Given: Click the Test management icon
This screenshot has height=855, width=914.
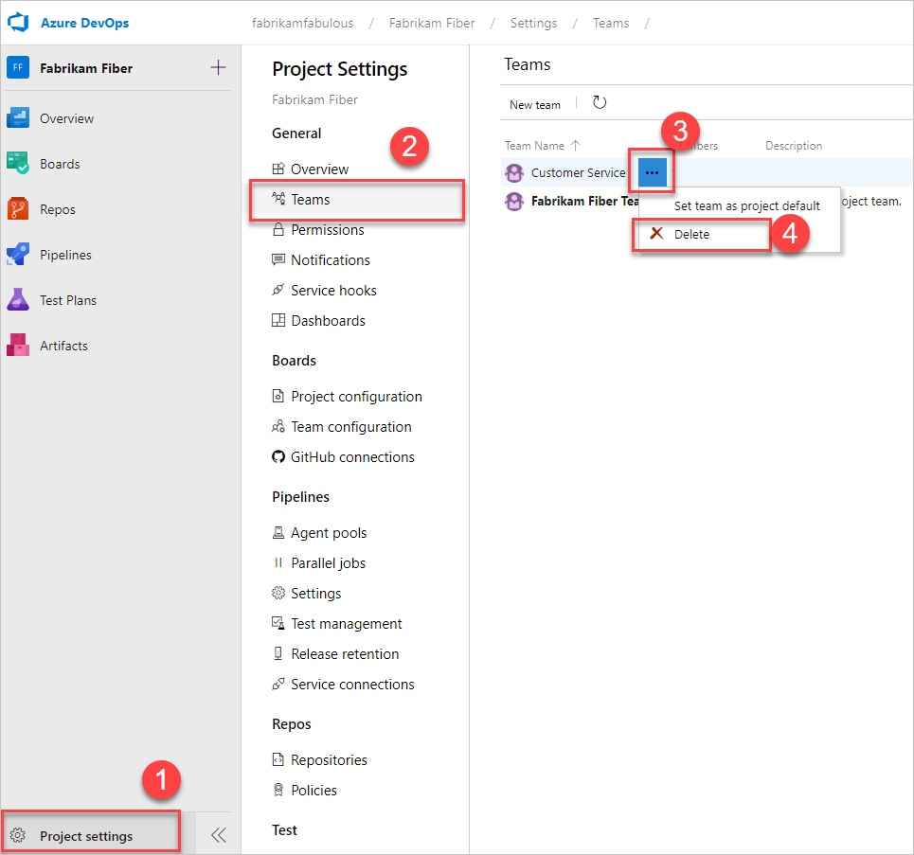Looking at the screenshot, I should pyautogui.click(x=278, y=623).
